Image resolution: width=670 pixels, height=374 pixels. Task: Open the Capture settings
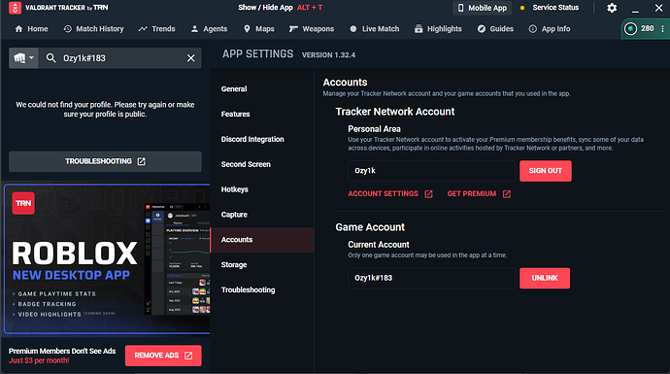tap(262, 215)
